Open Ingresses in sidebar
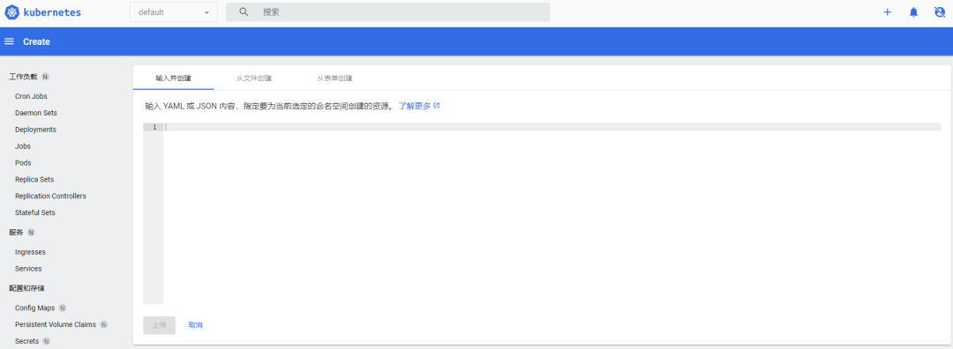953x349 pixels. click(30, 252)
